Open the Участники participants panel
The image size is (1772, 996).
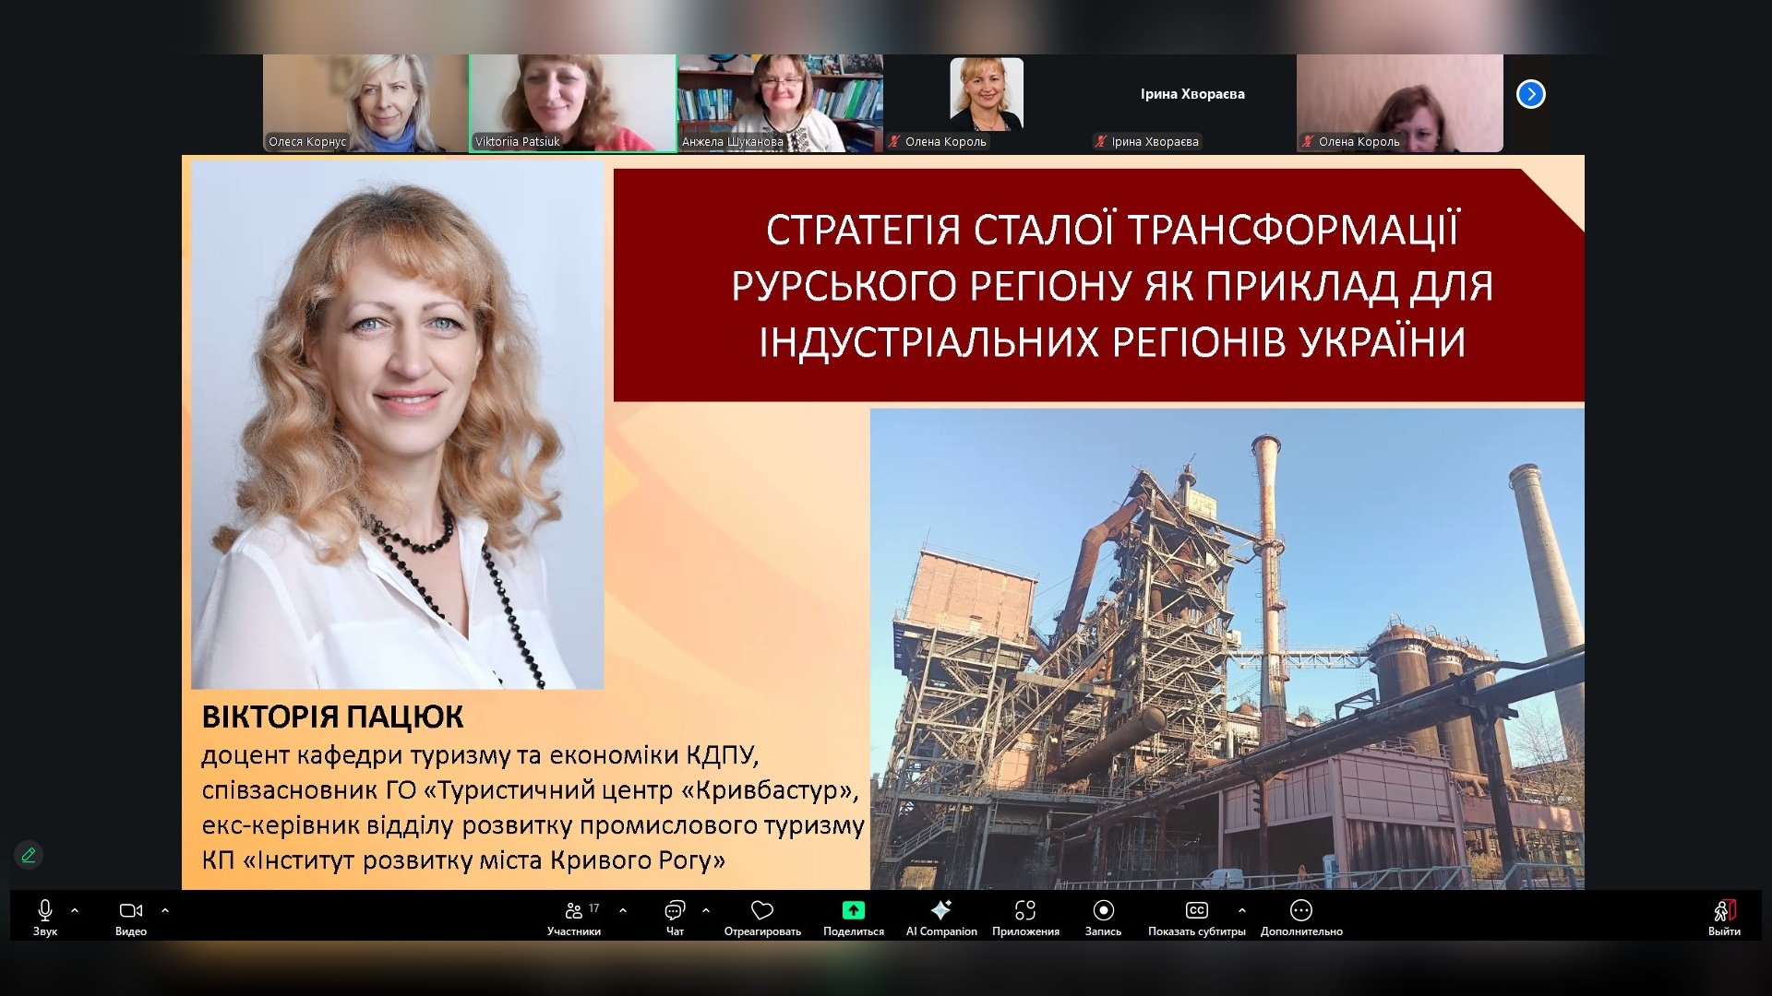tap(574, 911)
